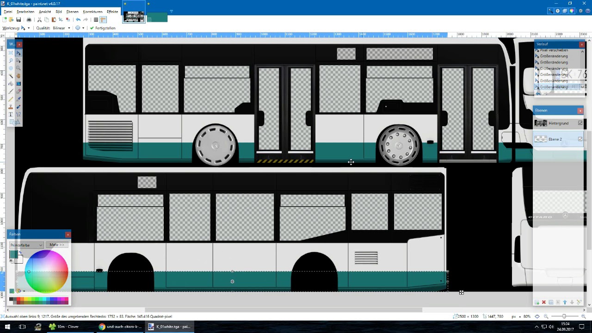Select the Ebene 2 layer thumbnail

coord(541,139)
